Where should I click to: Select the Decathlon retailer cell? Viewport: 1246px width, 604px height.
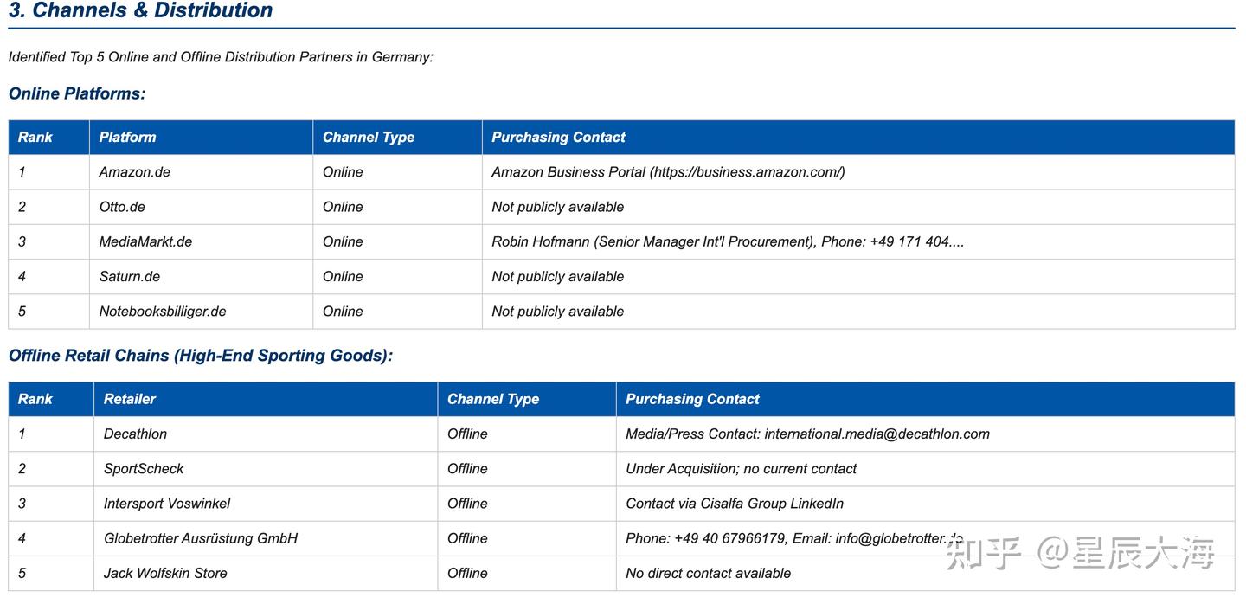(136, 434)
